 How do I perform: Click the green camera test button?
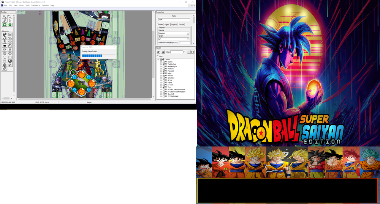(x=4, y=25)
